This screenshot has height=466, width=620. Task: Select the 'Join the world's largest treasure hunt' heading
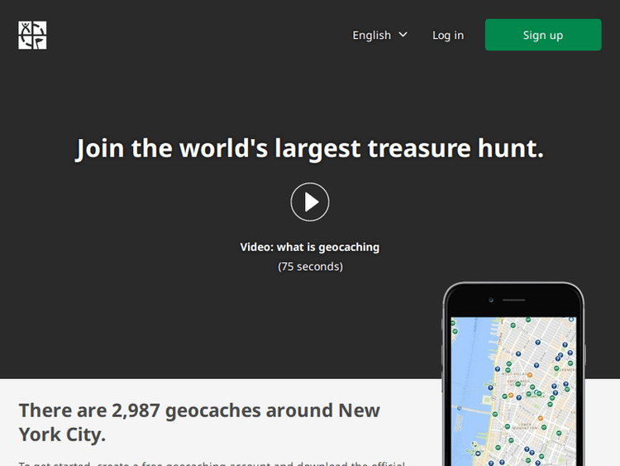click(x=310, y=148)
